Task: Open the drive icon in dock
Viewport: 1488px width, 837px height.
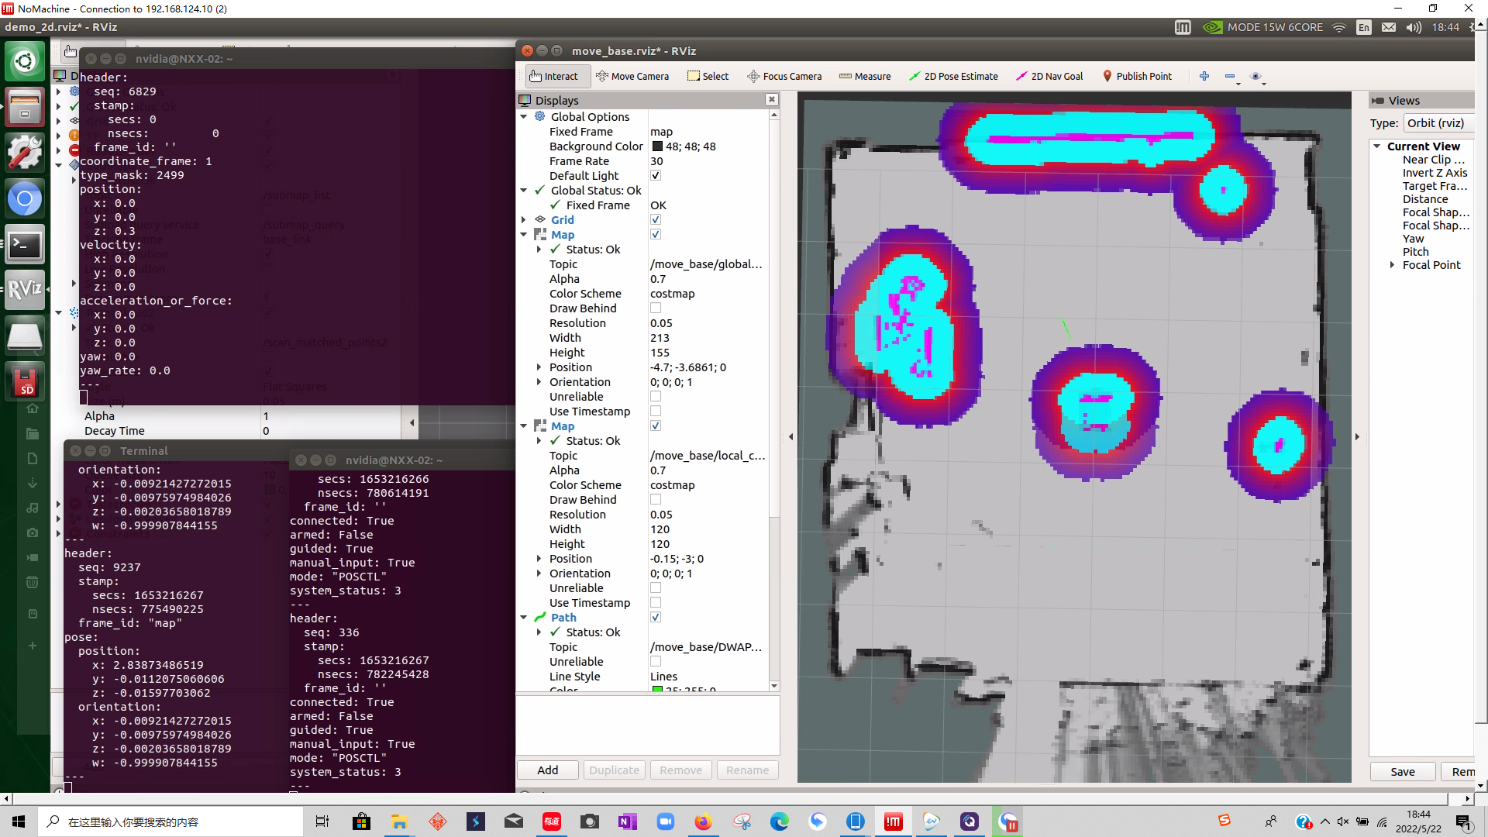Action: click(25, 336)
